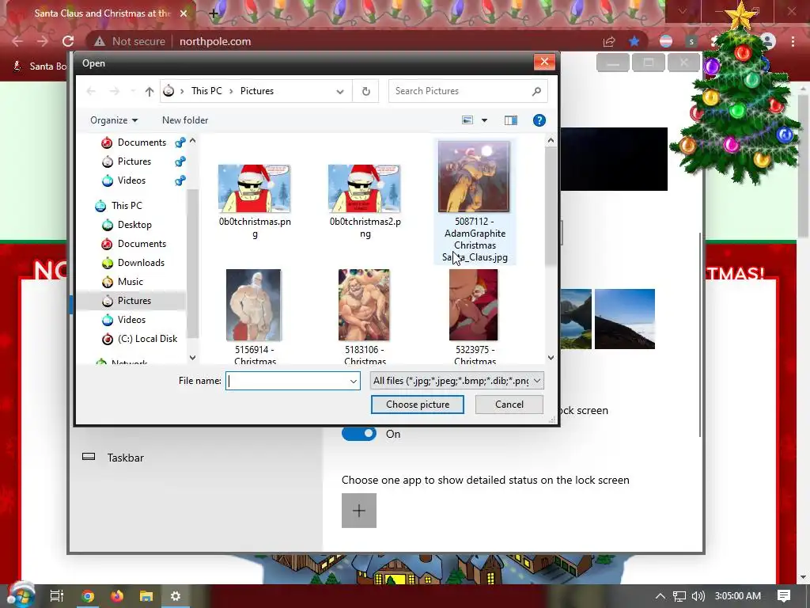
Task: Select Desktop in the navigation tree
Action: [134, 225]
